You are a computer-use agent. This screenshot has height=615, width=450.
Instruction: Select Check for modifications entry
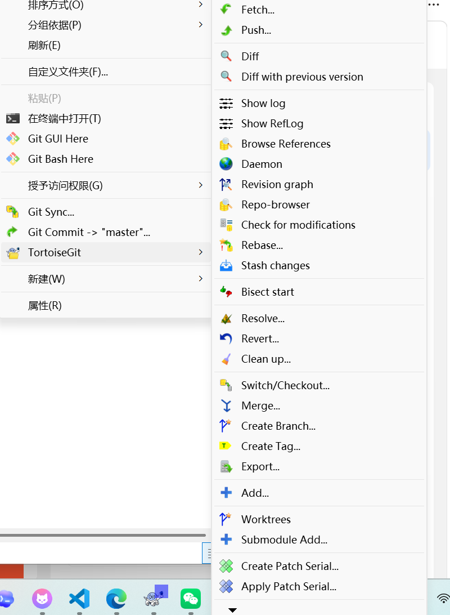pyautogui.click(x=319, y=225)
